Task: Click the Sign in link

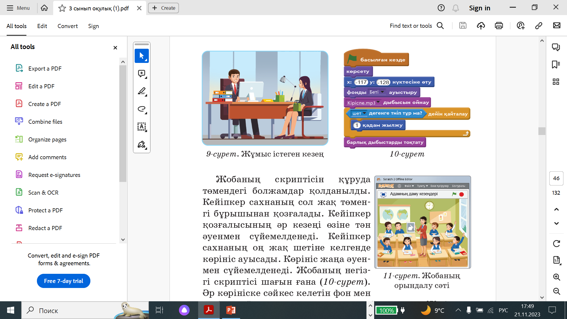Action: (x=479, y=8)
